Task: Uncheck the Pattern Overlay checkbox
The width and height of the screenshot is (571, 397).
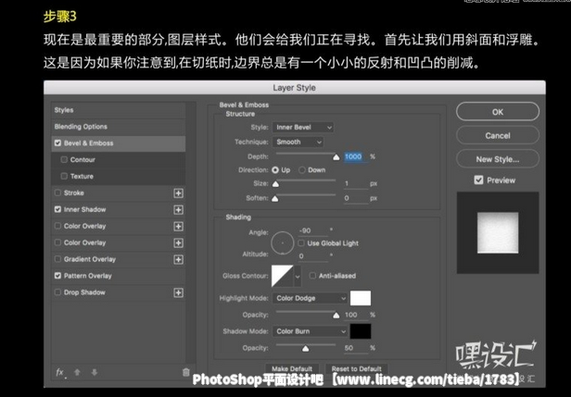Action: [x=57, y=276]
